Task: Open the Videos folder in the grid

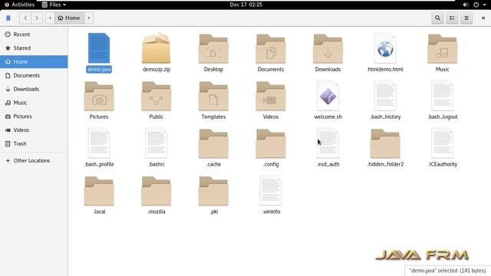Action: tap(271, 97)
